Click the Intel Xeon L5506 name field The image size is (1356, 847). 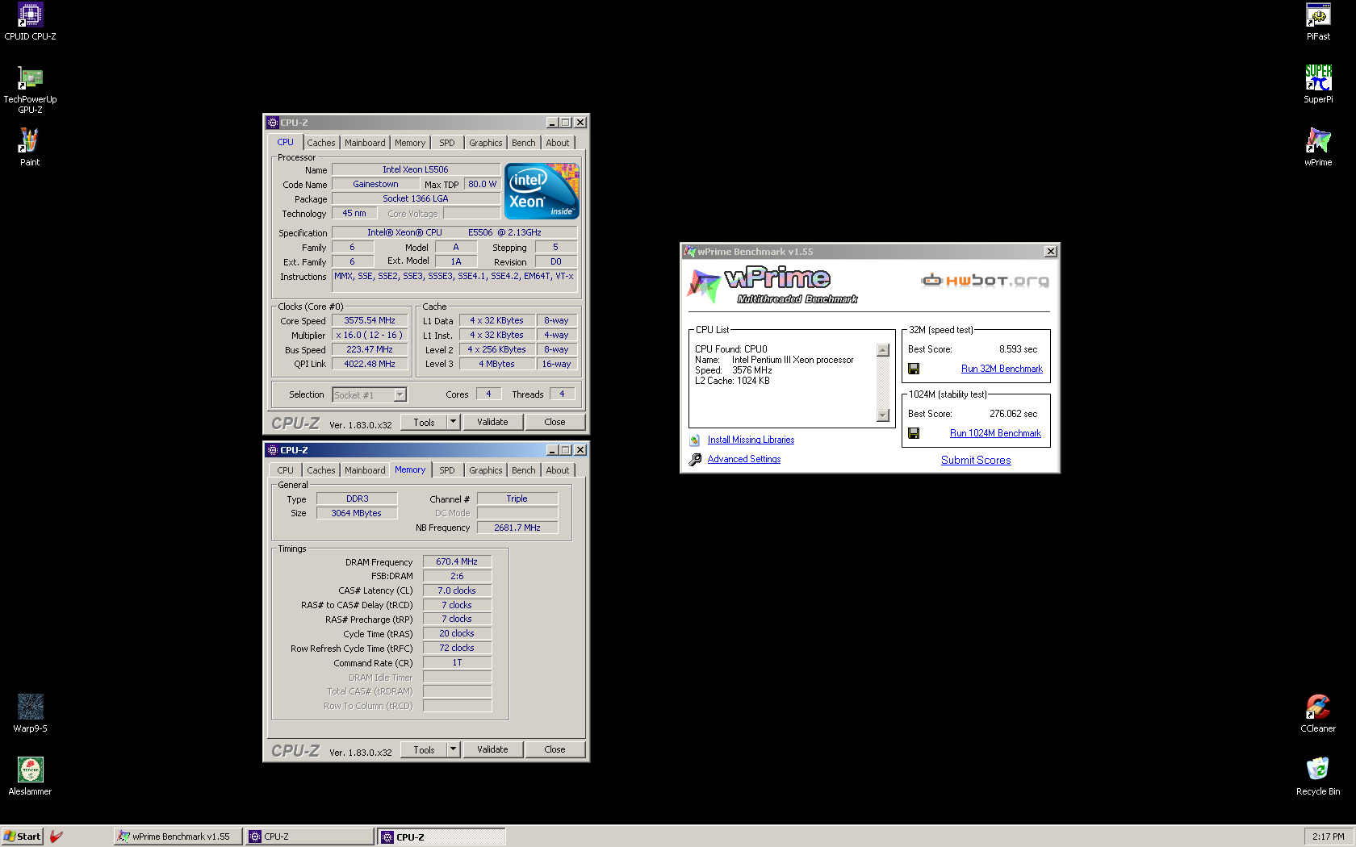click(x=416, y=169)
